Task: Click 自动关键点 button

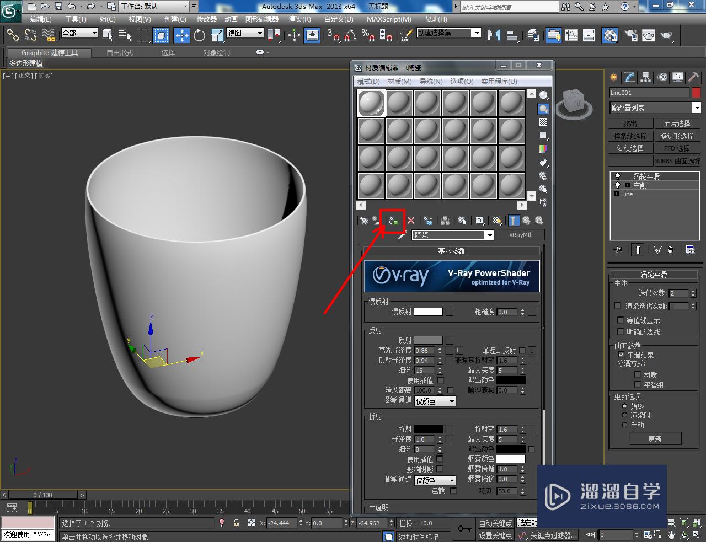Action: pos(495,523)
